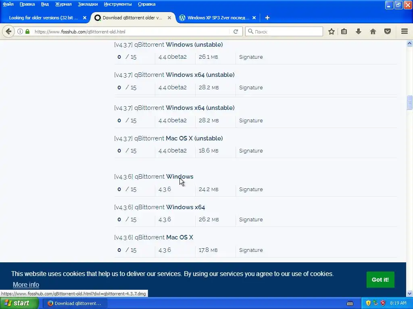413x309 pixels.
Task: Click the 17.8 MB file size text
Action: click(208, 250)
